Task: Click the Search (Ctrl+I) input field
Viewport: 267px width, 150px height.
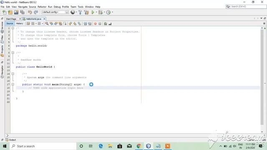Action: (x=246, y=7)
